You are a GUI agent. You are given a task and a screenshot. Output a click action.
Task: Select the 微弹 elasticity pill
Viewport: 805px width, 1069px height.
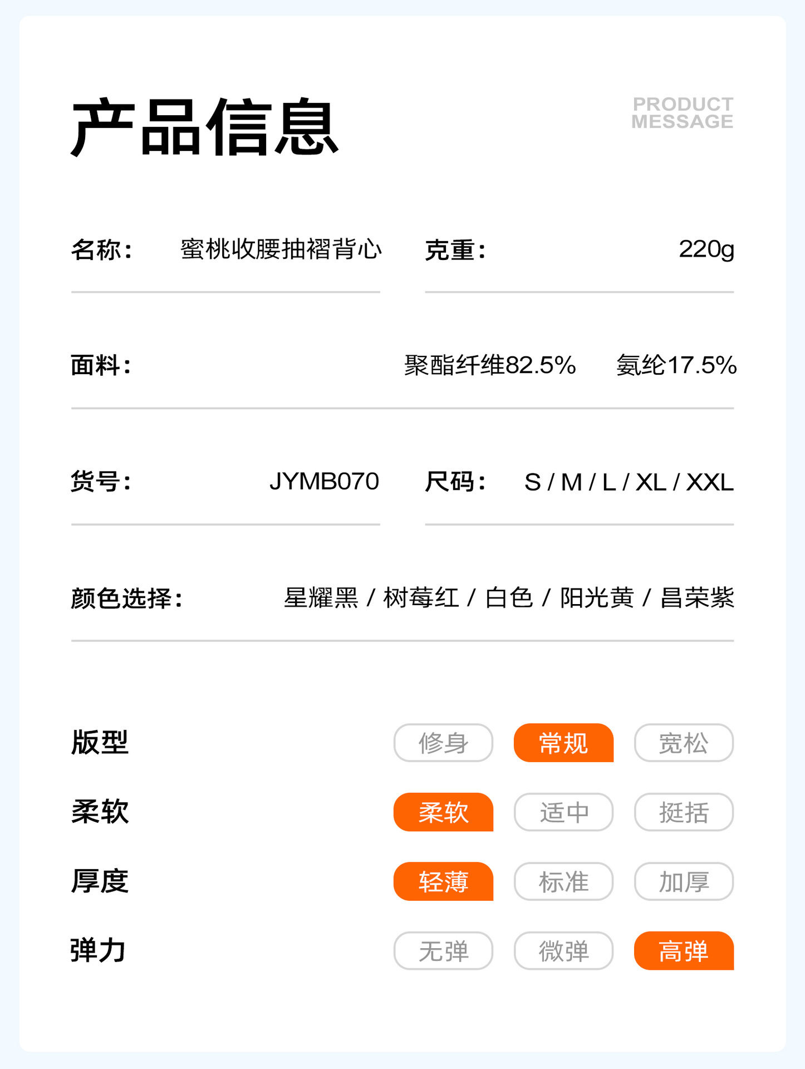point(563,951)
